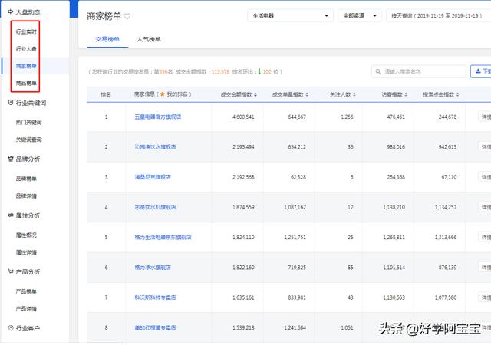Click the 1,134,257 search click value

pyautogui.click(x=445, y=207)
